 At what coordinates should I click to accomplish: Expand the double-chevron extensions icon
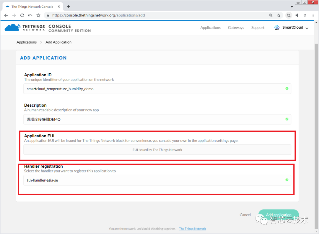coord(305,15)
